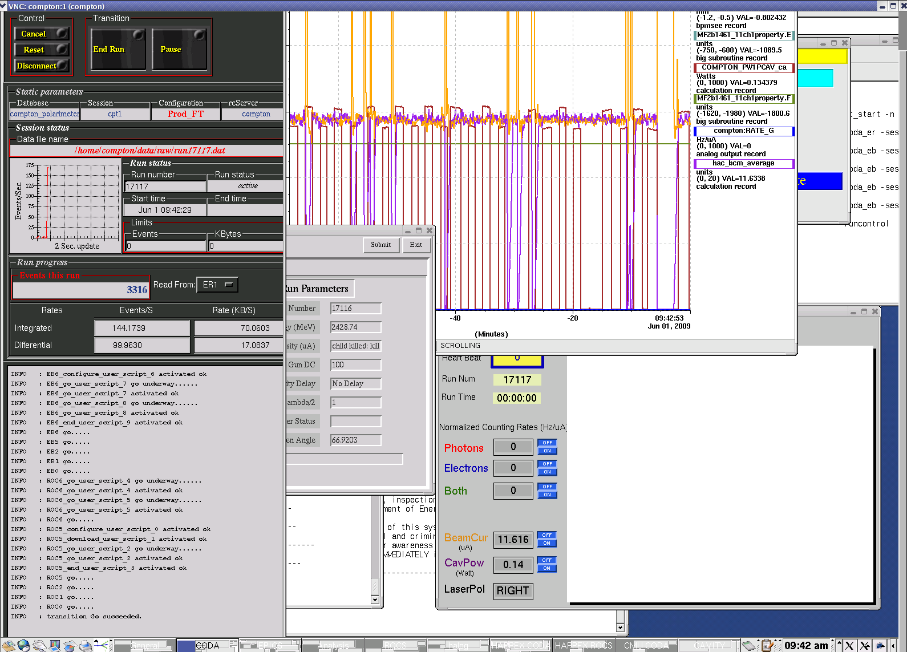Open the pen-and-paper writer launcher

39,646
